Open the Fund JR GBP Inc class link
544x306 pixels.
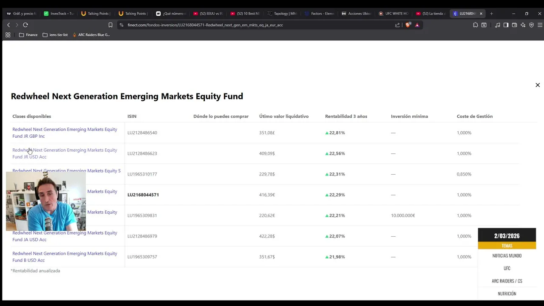point(65,133)
